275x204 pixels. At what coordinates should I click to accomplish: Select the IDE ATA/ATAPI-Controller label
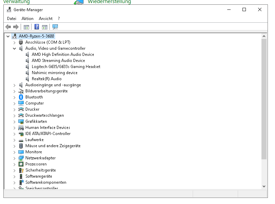point(48,134)
